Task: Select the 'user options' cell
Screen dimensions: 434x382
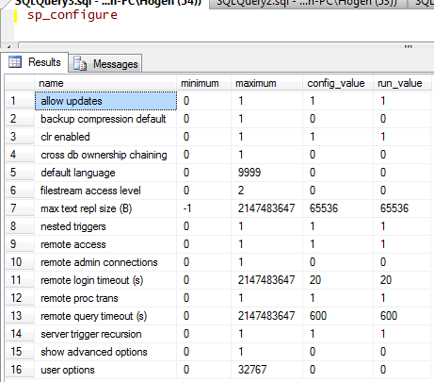Action: [x=105, y=370]
